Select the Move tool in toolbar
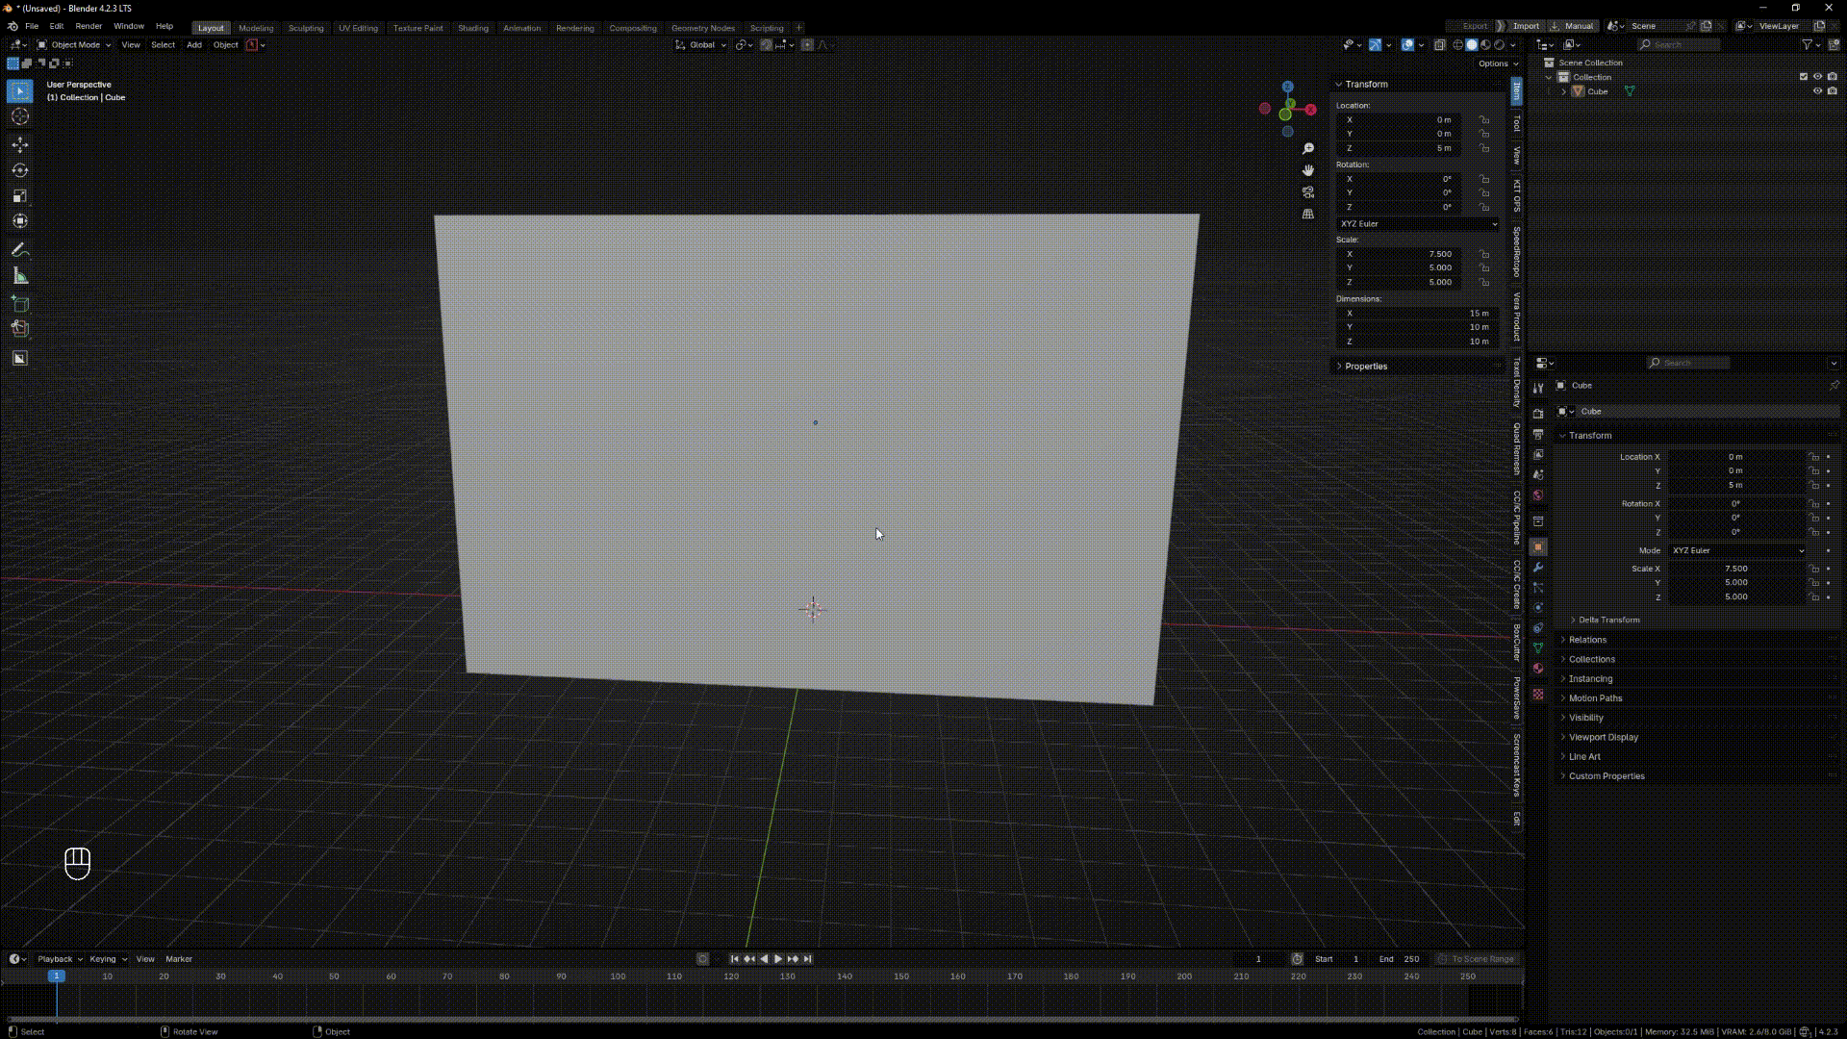Viewport: 1847px width, 1039px height. tap(19, 144)
